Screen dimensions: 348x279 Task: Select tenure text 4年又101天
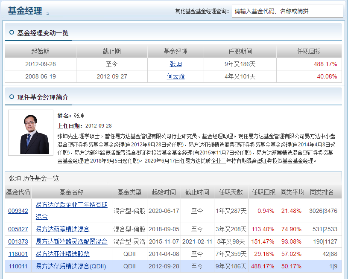240,76
